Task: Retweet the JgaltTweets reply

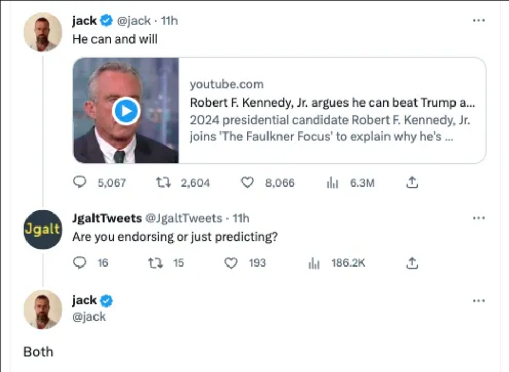Action: [x=155, y=263]
